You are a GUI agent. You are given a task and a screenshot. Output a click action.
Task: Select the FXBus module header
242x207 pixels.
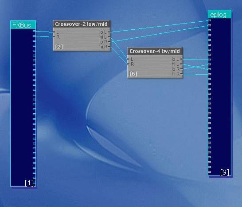[23, 25]
